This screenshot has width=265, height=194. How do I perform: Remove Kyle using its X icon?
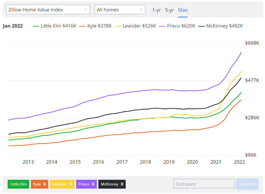tap(44, 184)
